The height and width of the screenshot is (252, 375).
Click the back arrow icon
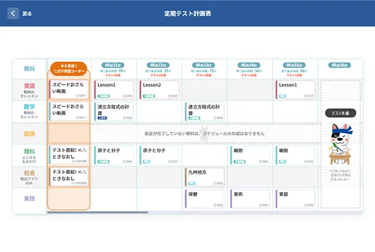(13, 14)
